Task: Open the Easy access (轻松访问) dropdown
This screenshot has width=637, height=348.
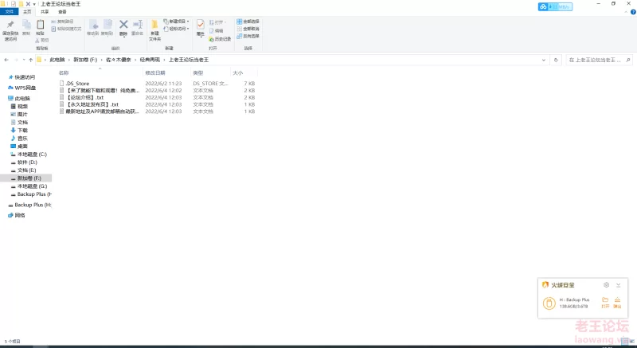Action: click(176, 29)
